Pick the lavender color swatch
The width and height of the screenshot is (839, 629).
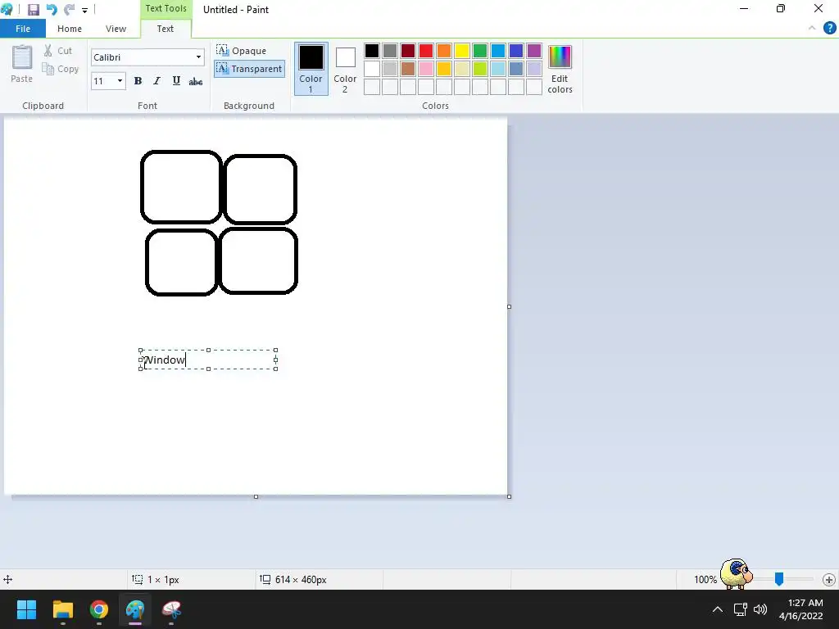[x=534, y=69]
